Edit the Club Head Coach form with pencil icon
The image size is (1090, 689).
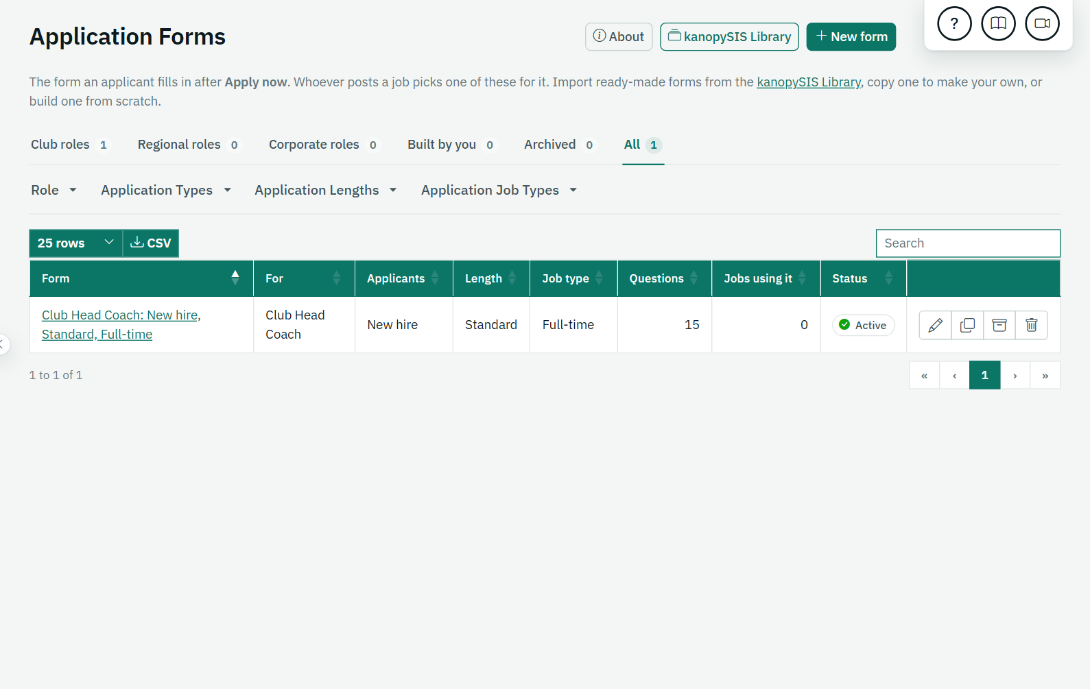[x=935, y=325]
